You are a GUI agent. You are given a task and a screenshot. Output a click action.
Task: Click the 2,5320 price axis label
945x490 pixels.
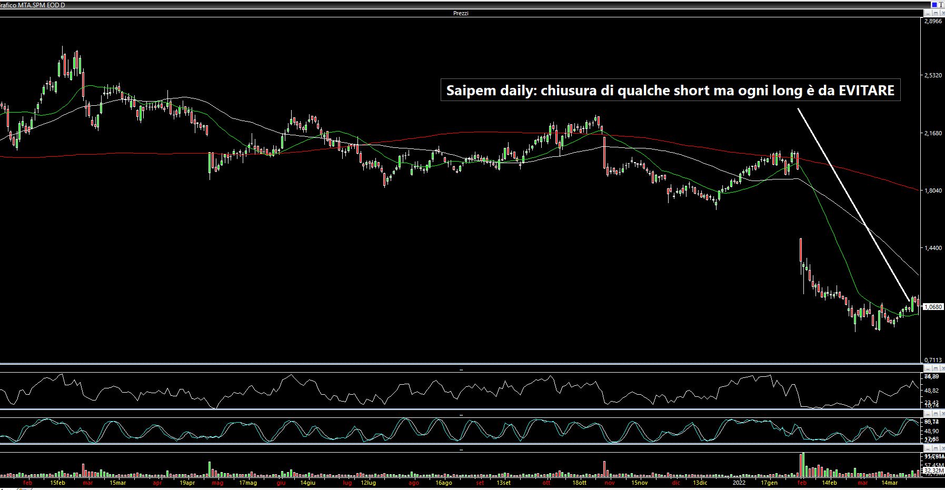(x=933, y=76)
